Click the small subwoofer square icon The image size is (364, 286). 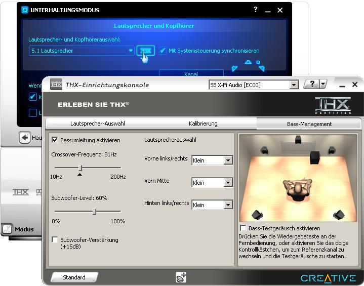[258, 62]
